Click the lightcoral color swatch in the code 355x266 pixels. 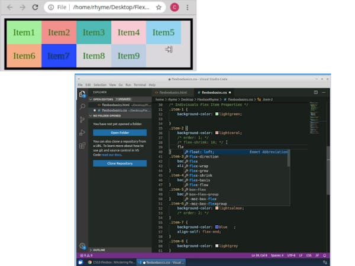[217, 133]
